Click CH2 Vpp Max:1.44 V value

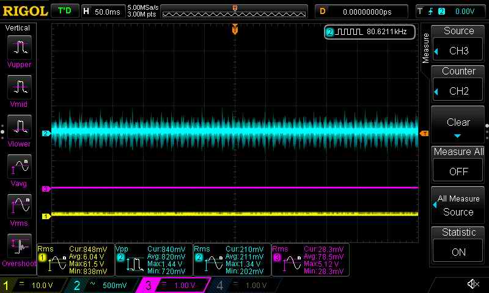(x=165, y=264)
